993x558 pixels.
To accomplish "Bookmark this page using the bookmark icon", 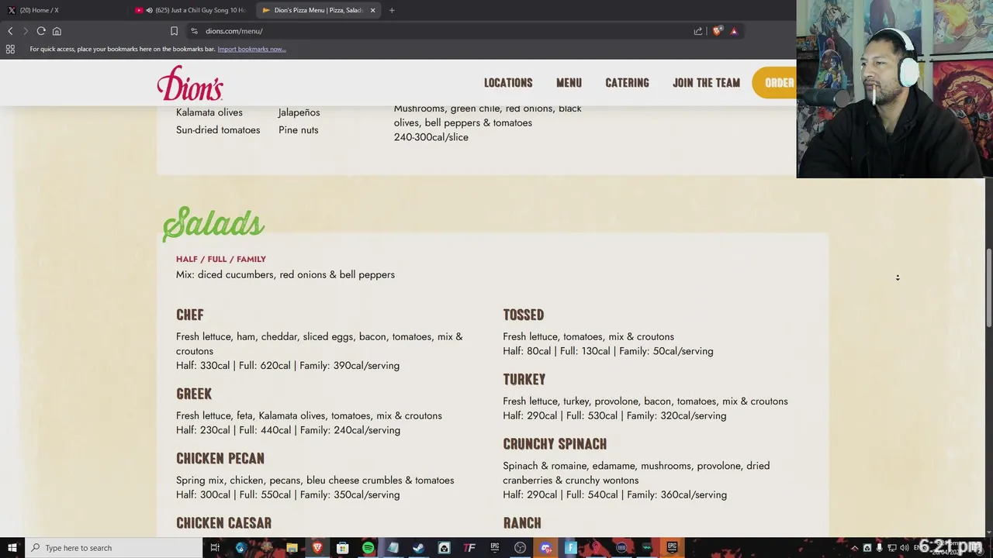I will coord(174,31).
